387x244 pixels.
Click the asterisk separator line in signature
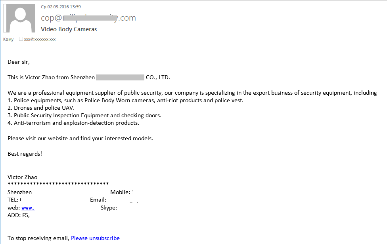[58, 184]
